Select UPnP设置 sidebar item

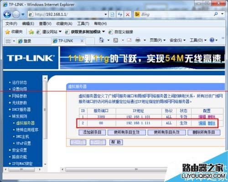pyautogui.click(x=23, y=143)
